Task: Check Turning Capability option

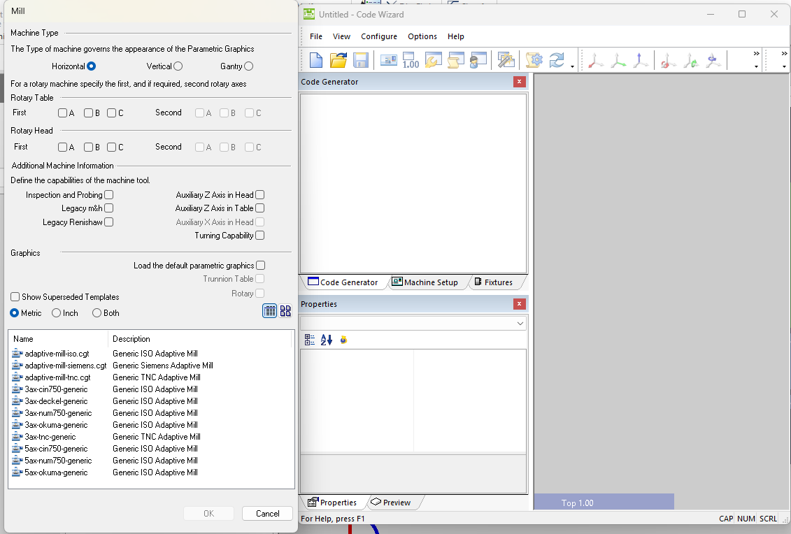Action: 259,236
